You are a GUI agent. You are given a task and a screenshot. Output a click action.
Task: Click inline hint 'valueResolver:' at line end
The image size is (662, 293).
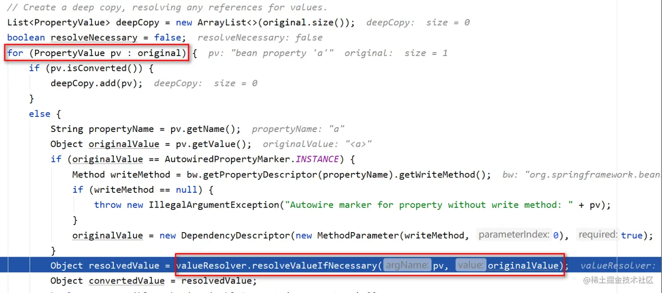pyautogui.click(x=618, y=265)
